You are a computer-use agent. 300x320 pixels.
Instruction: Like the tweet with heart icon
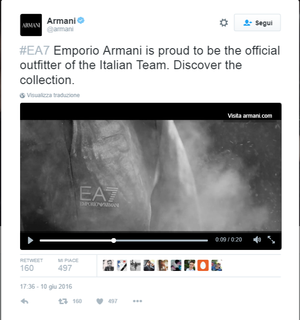click(x=100, y=301)
